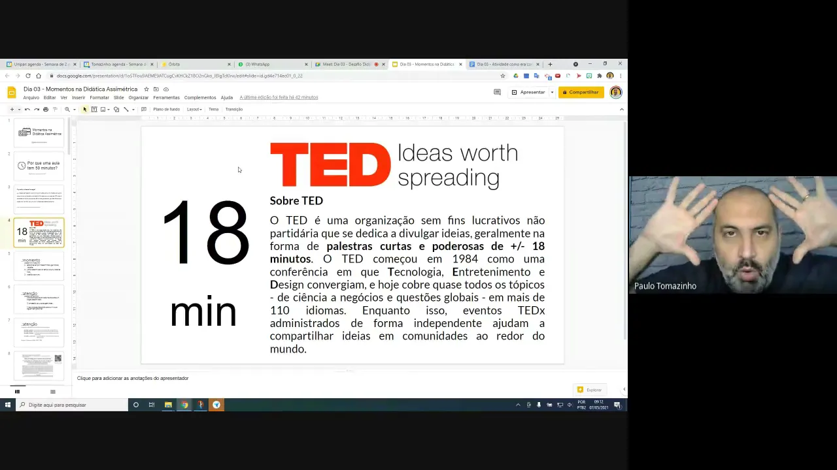
Task: Undo the last action
Action: [x=27, y=109]
